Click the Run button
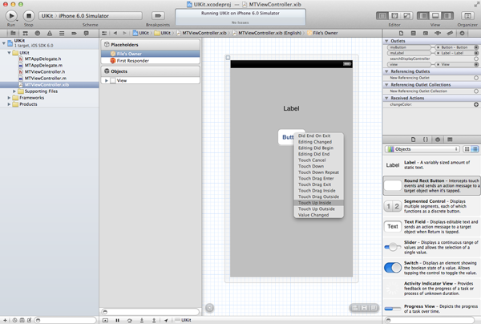 point(11,15)
